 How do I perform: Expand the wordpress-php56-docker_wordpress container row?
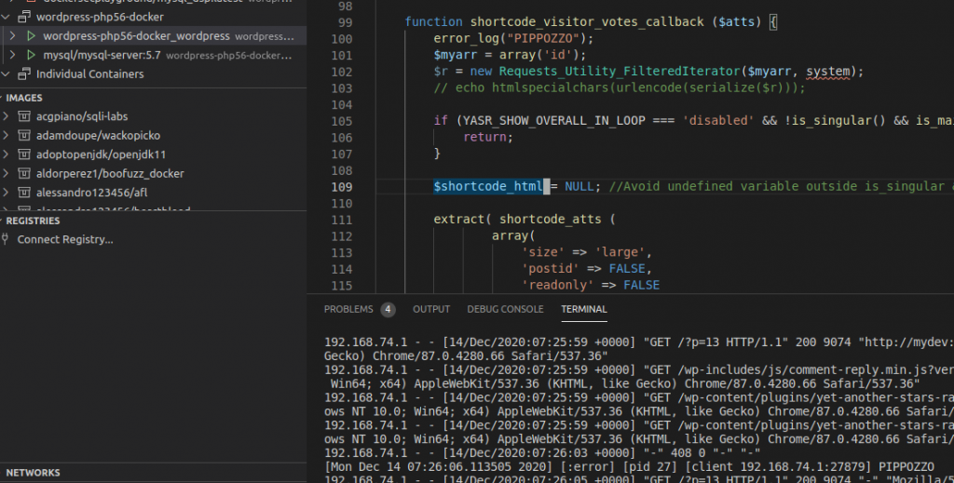click(13, 36)
